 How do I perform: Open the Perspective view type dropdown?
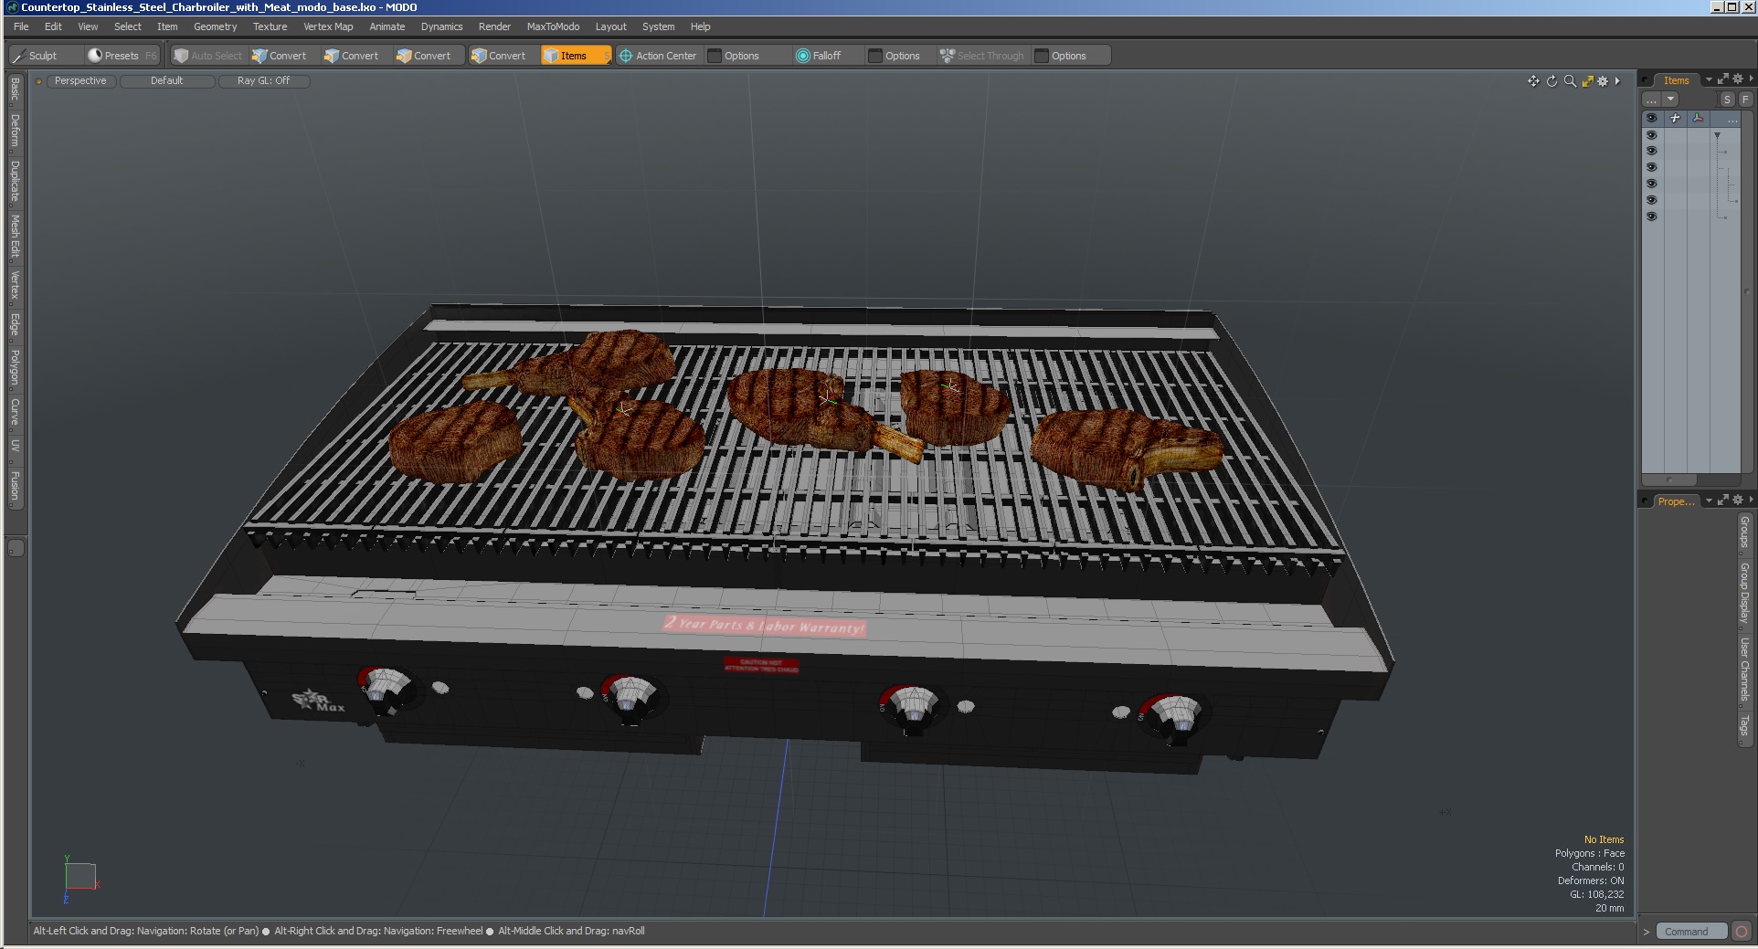(x=80, y=81)
